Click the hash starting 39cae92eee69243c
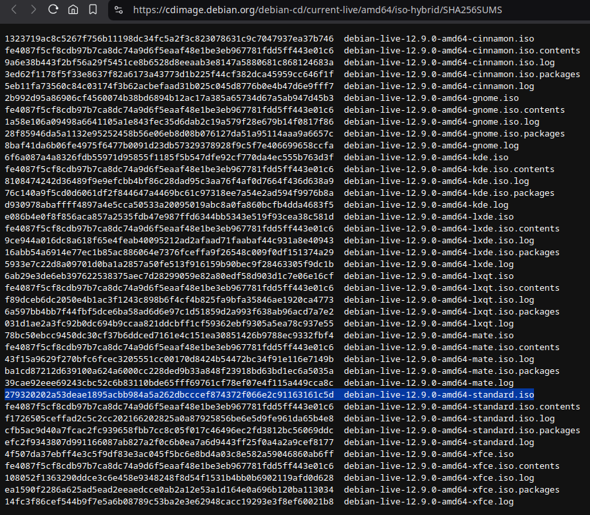The width and height of the screenshot is (590, 515). tap(169, 382)
